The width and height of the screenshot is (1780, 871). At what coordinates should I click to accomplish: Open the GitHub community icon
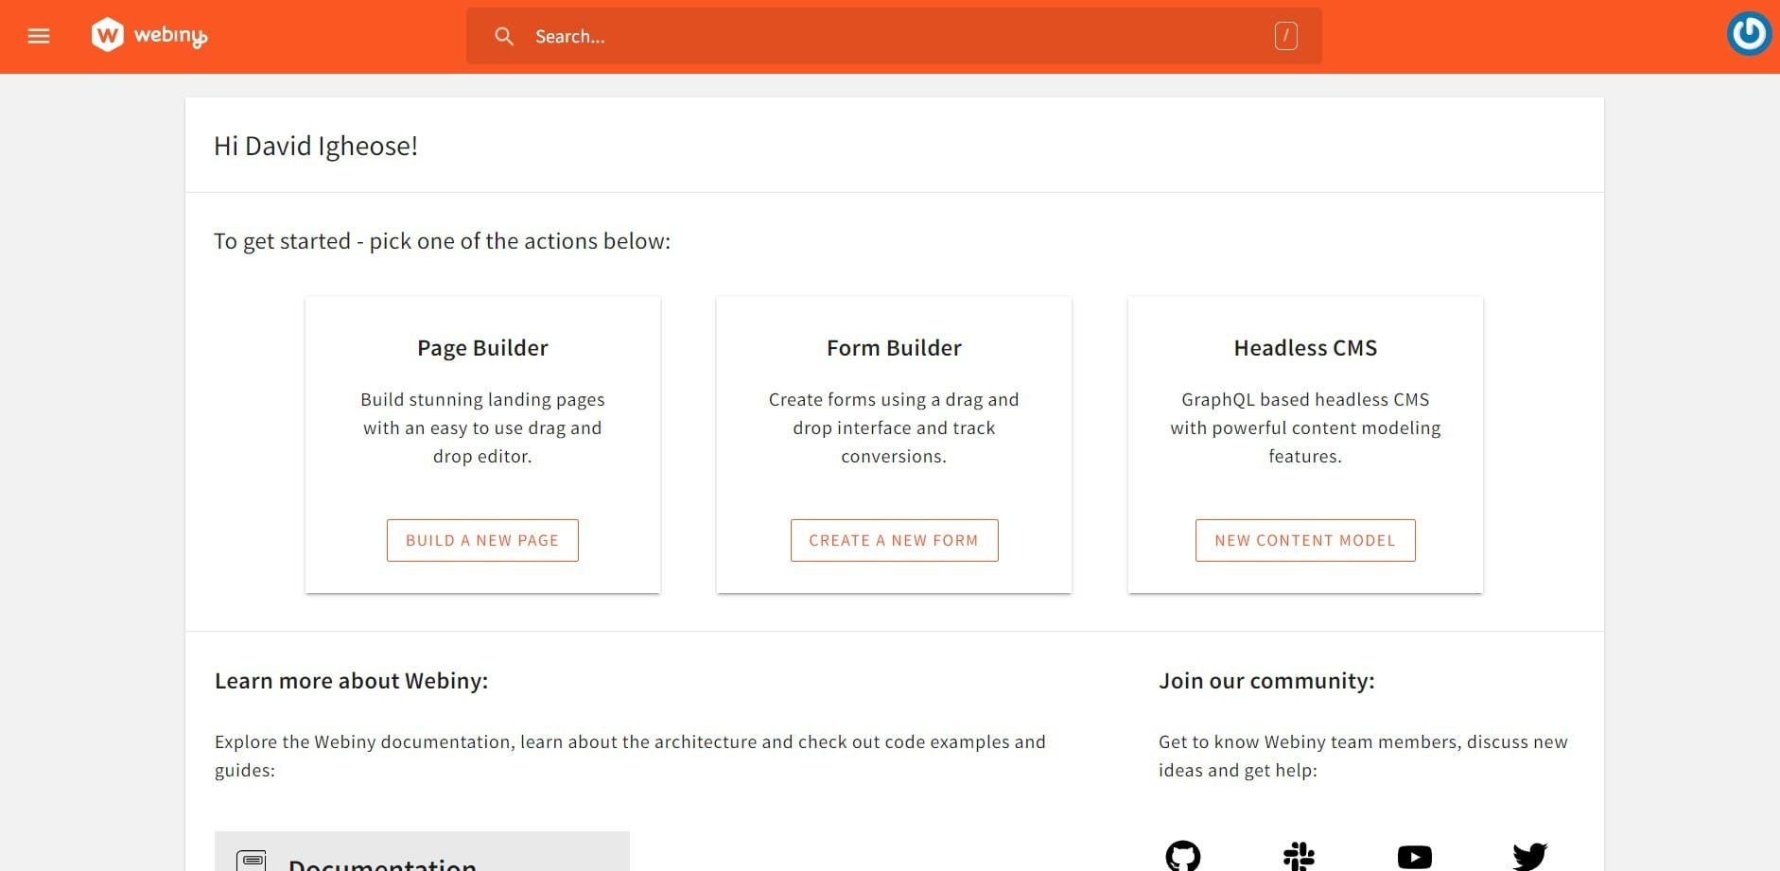[1182, 856]
